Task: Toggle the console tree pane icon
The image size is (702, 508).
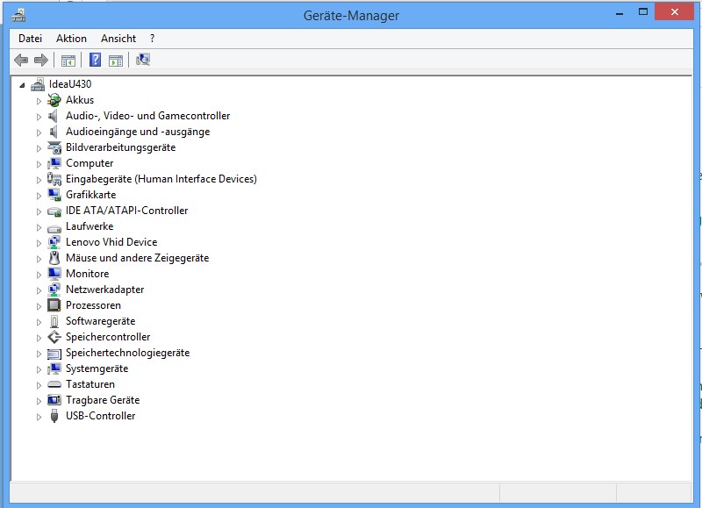Action: click(x=68, y=60)
